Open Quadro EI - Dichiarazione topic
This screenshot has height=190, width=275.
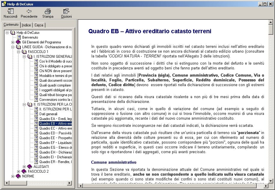pos(55,157)
